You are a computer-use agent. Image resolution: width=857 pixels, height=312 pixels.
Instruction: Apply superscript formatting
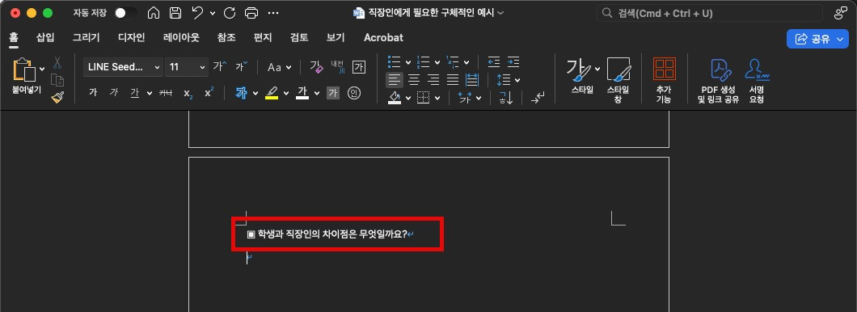[209, 92]
